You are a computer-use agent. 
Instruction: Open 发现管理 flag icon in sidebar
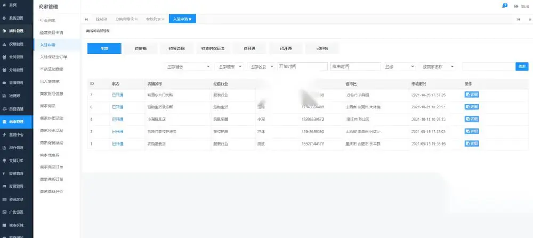coord(4,186)
